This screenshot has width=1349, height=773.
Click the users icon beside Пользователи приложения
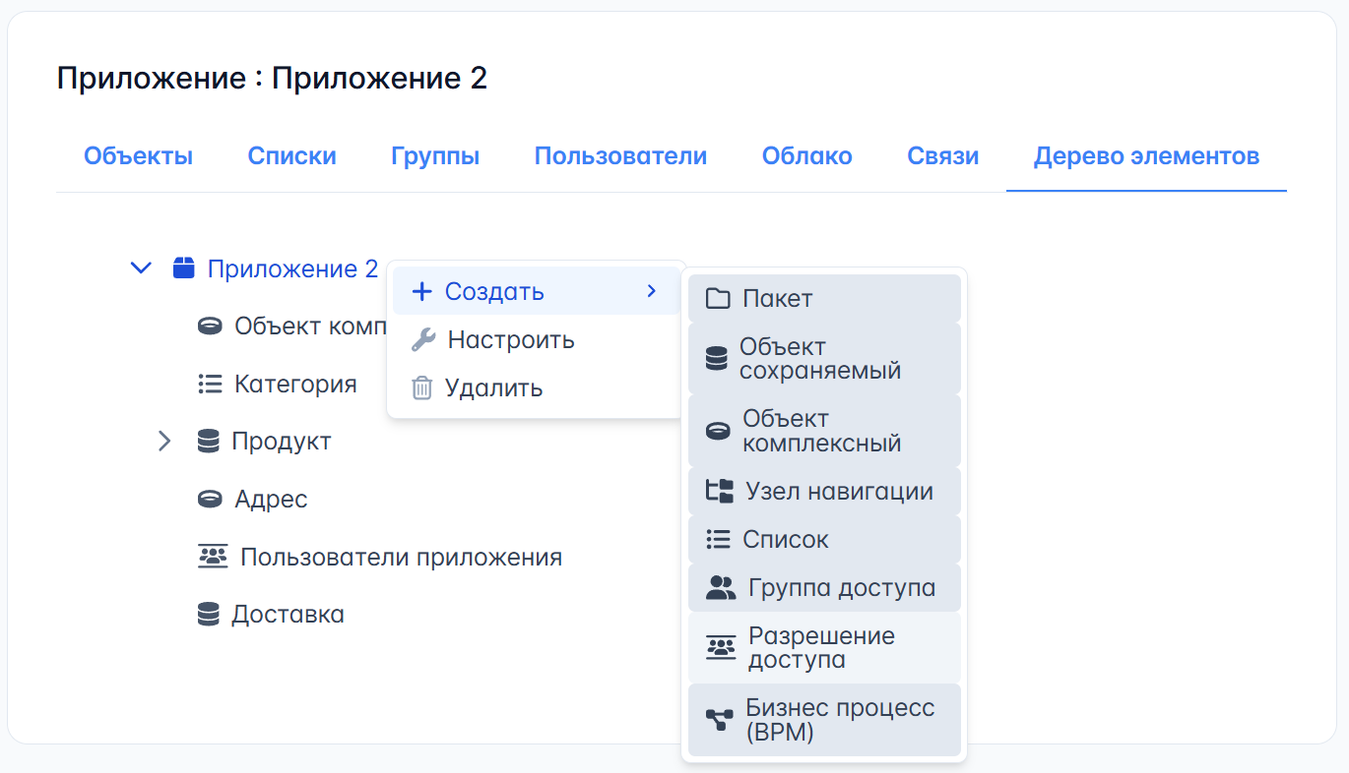coord(213,557)
